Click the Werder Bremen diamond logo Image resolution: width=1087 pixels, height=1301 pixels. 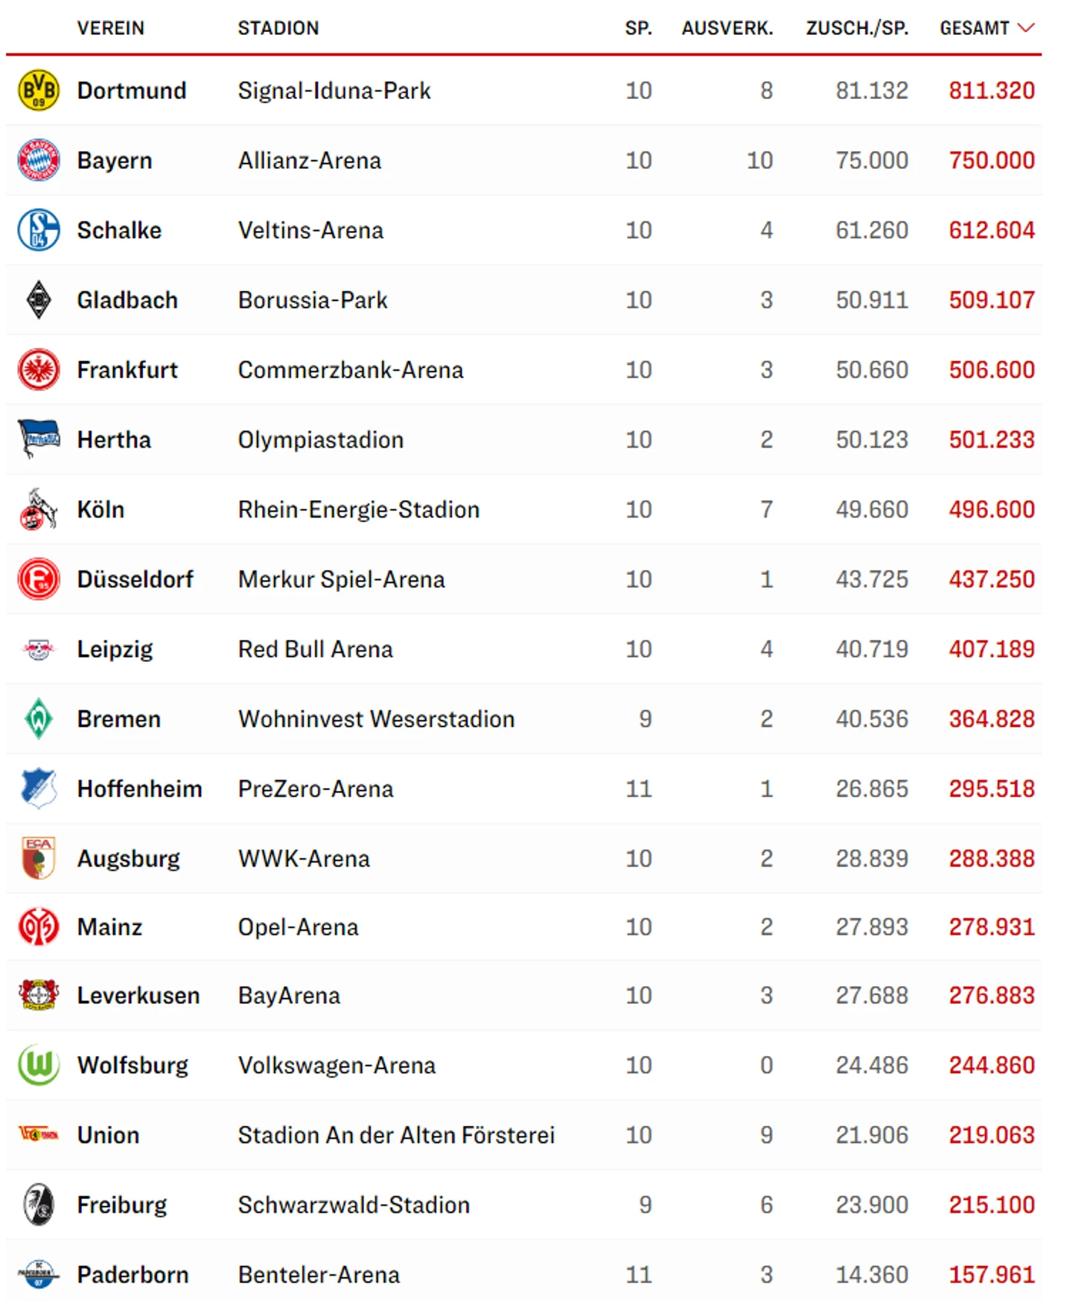[x=39, y=719]
